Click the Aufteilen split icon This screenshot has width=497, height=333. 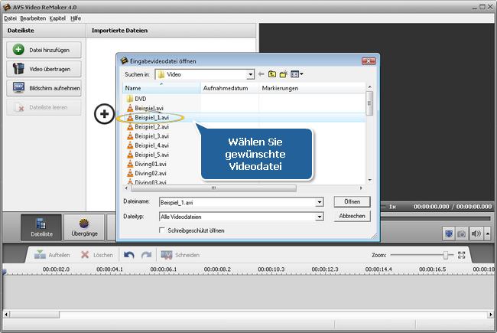click(x=40, y=255)
